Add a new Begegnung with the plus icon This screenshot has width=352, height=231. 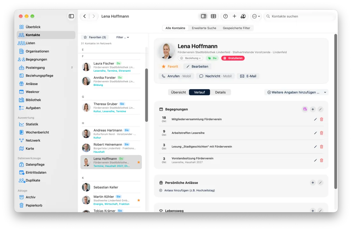tap(313, 109)
